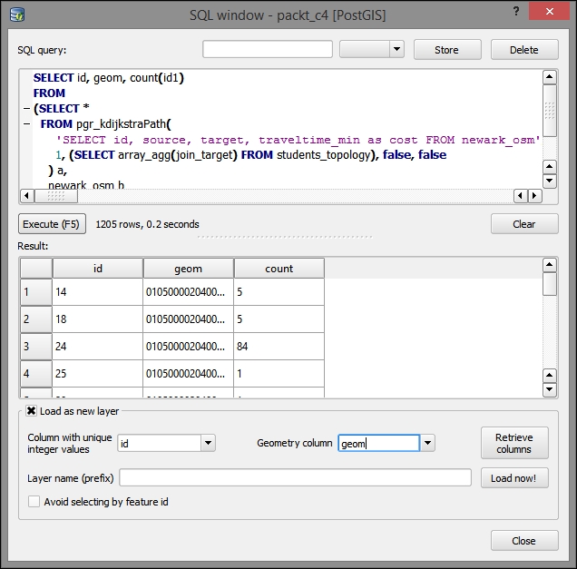The width and height of the screenshot is (577, 569).
Task: Open the Geometry column dropdown
Action: click(428, 443)
